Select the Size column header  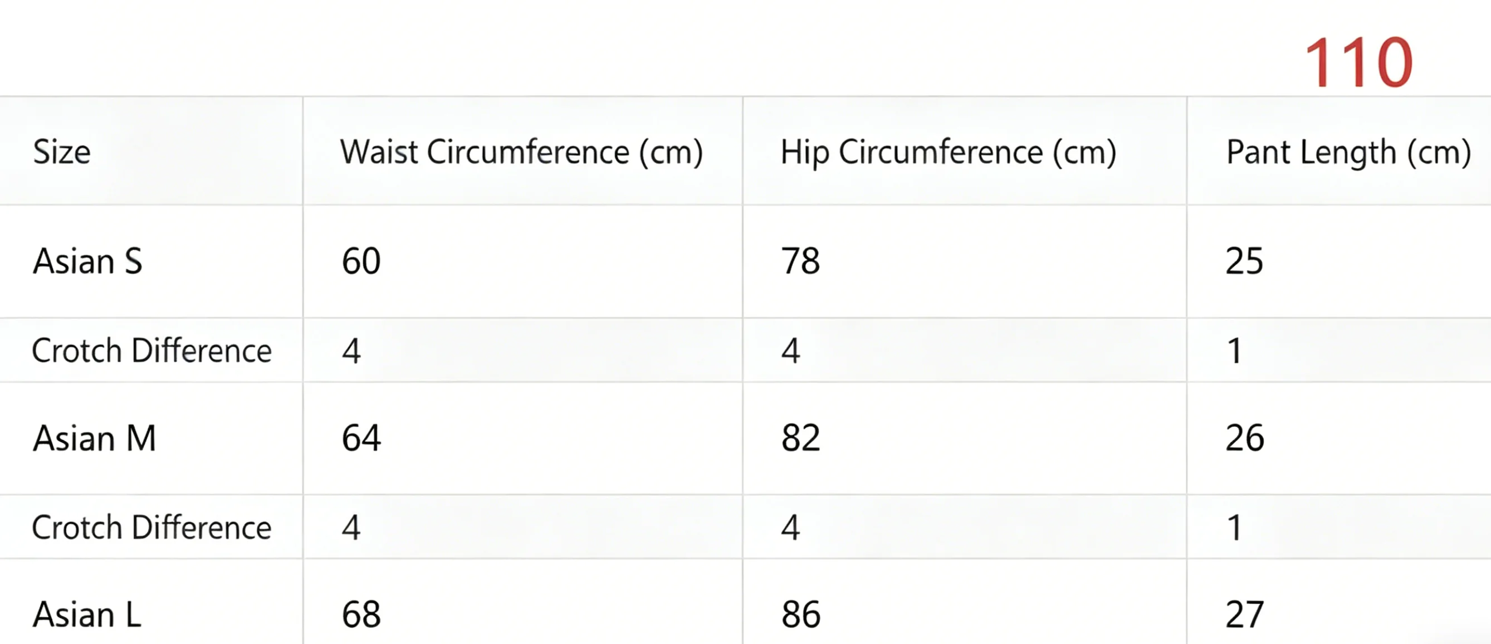[62, 152]
